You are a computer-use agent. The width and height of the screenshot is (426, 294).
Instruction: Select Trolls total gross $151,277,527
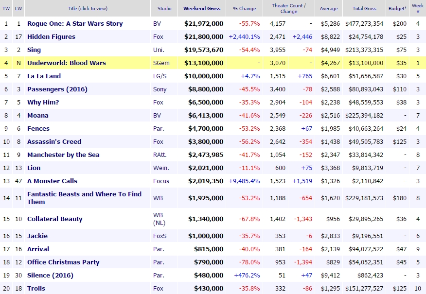pos(364,288)
